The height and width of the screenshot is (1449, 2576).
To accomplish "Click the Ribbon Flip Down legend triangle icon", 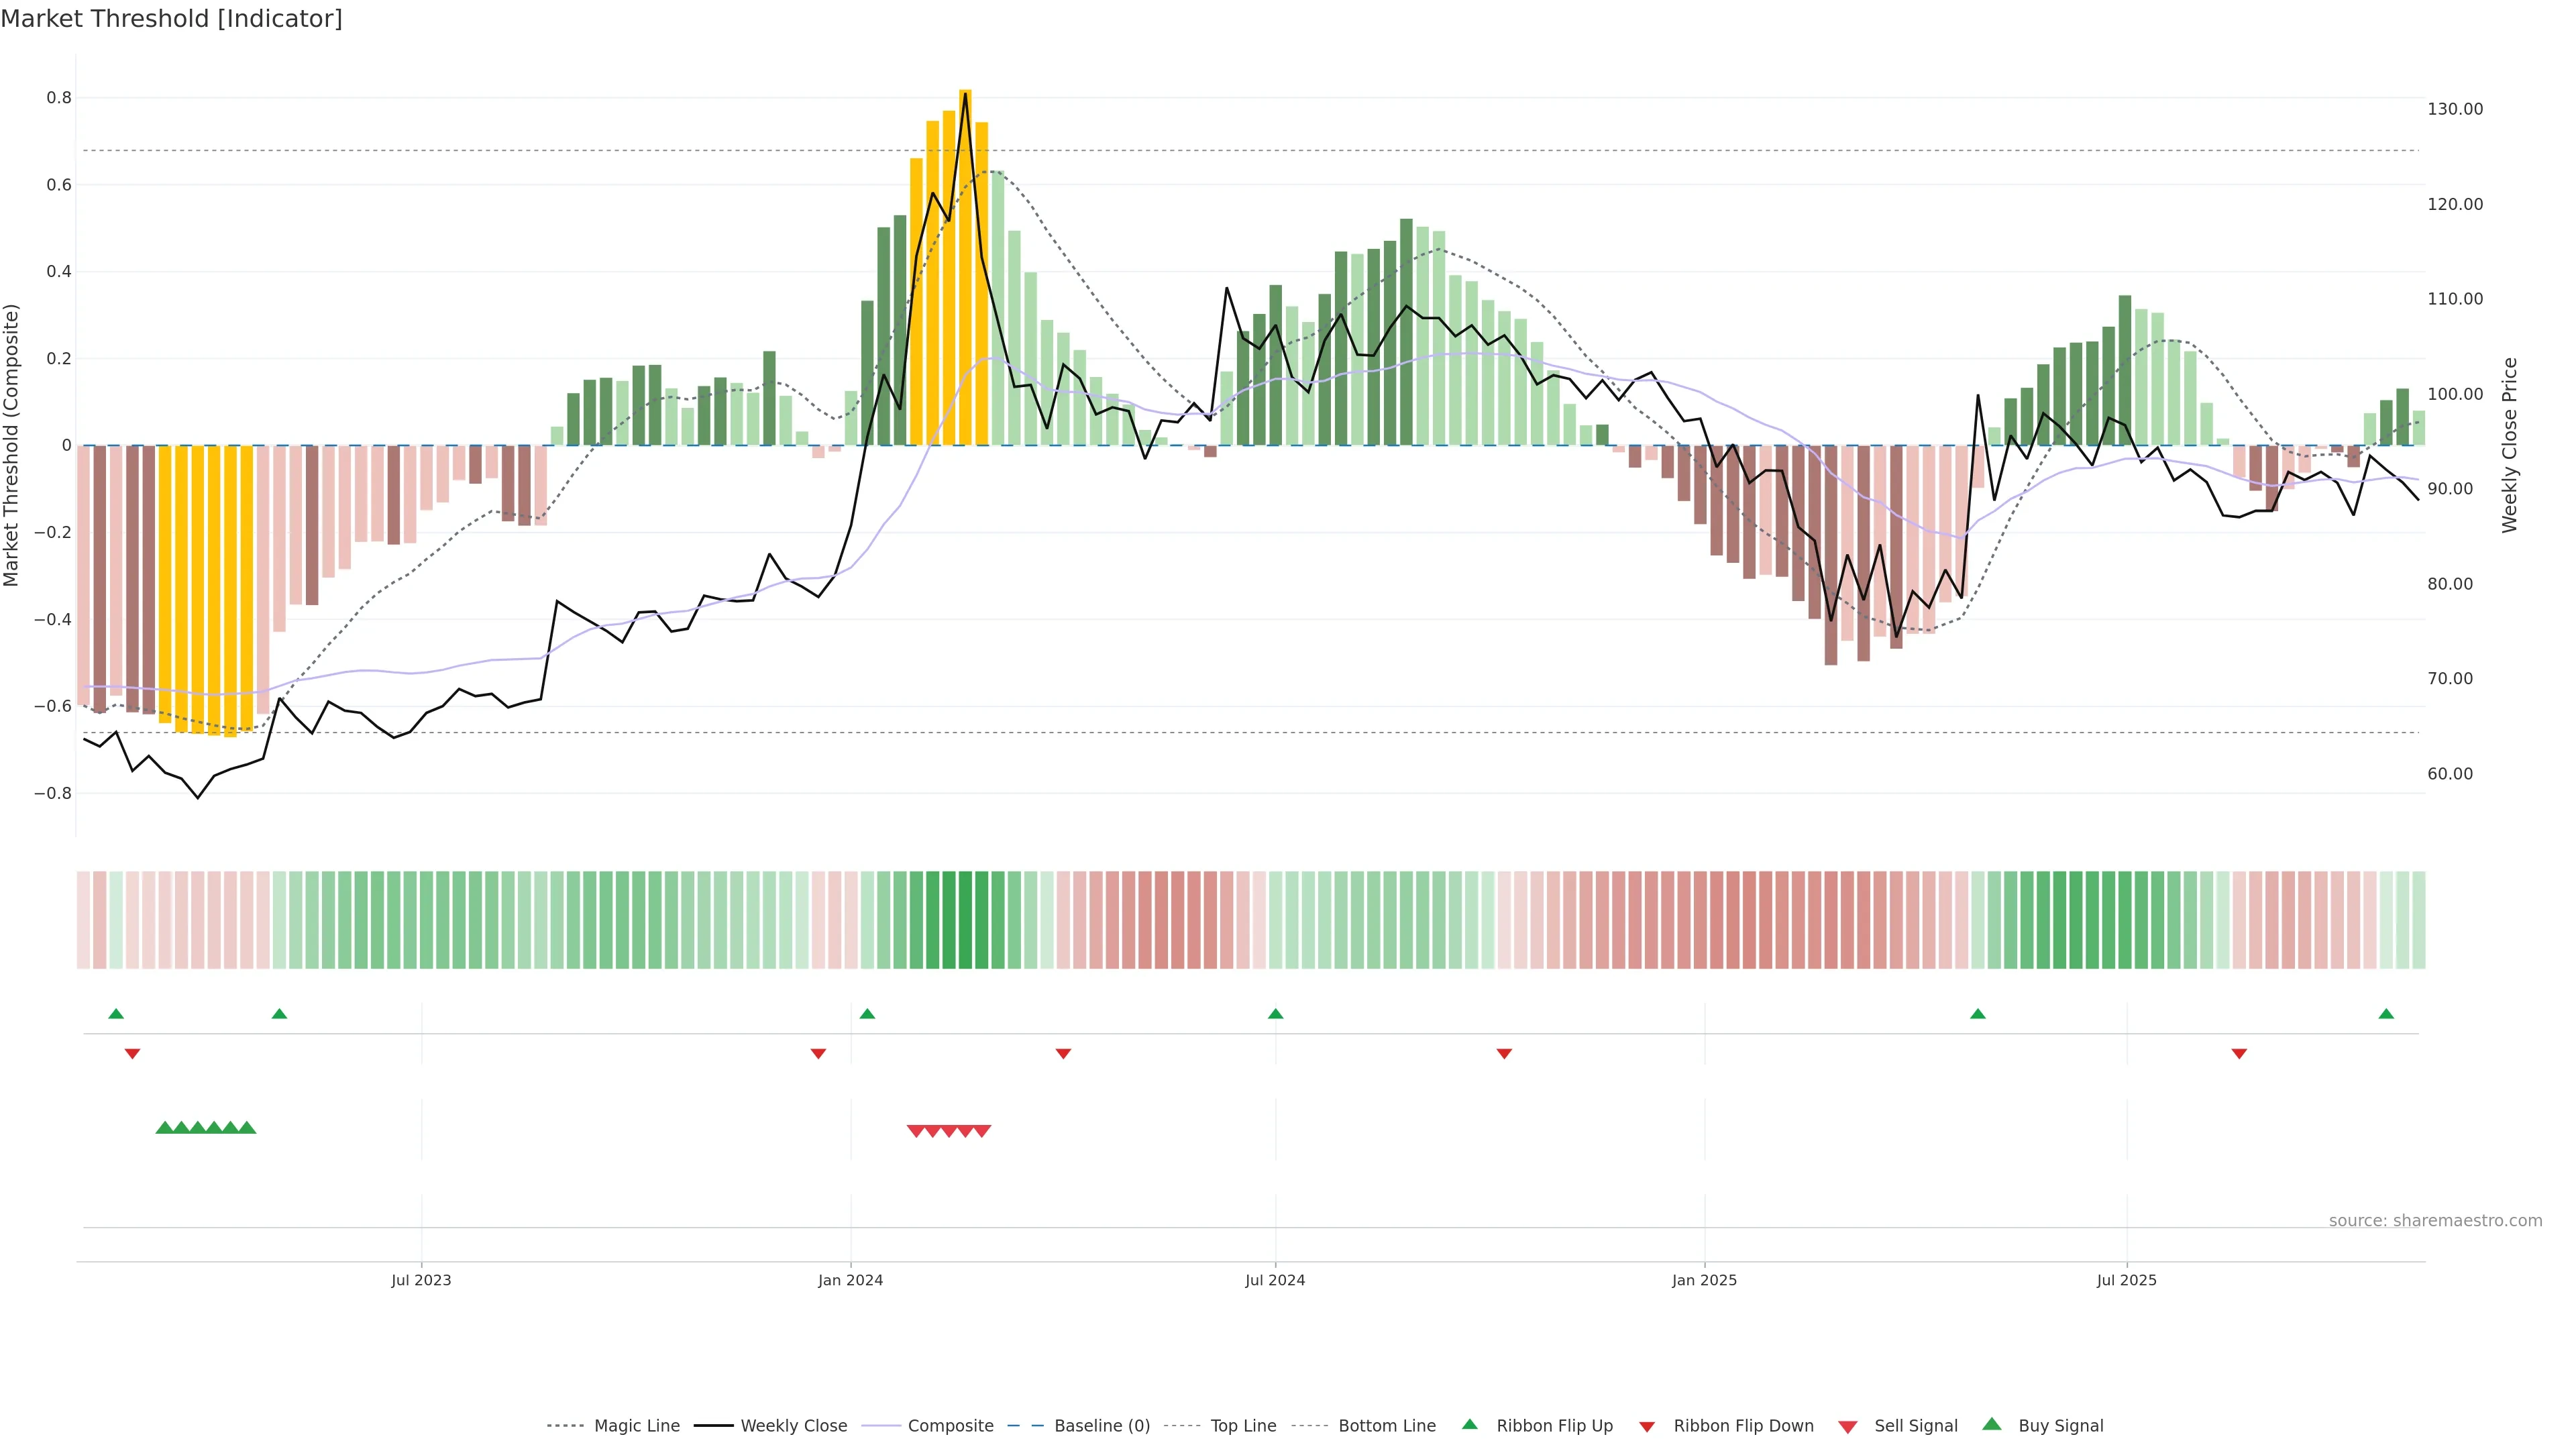I will click(1647, 1427).
